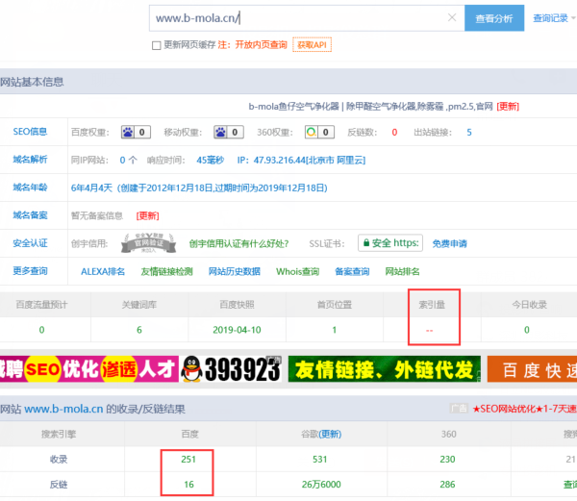This screenshot has width=577, height=501.
Task: Click the ★SEO网站优化★1-7天 ad link
Action: point(524,409)
